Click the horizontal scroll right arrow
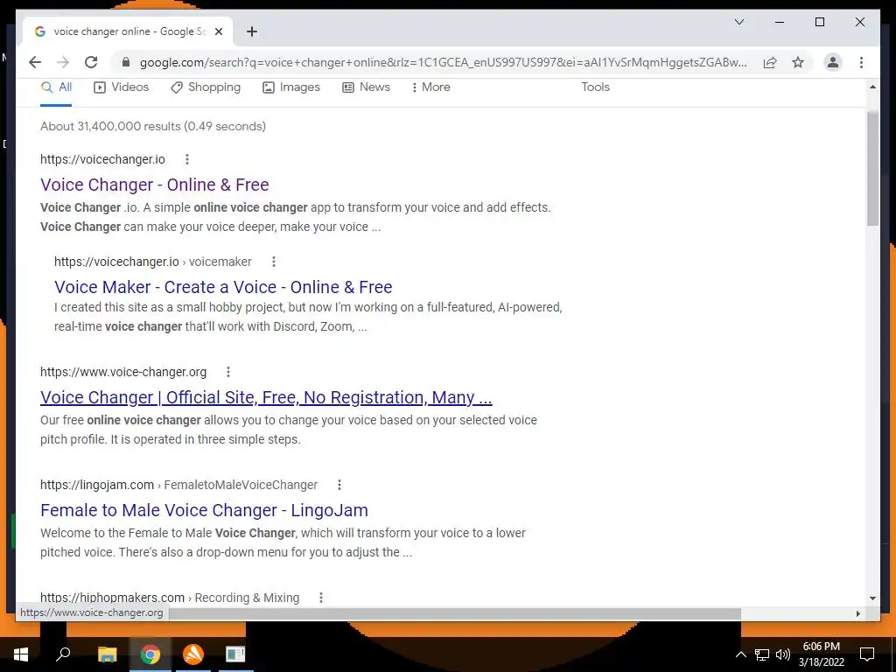The height and width of the screenshot is (672, 896). coord(857,613)
